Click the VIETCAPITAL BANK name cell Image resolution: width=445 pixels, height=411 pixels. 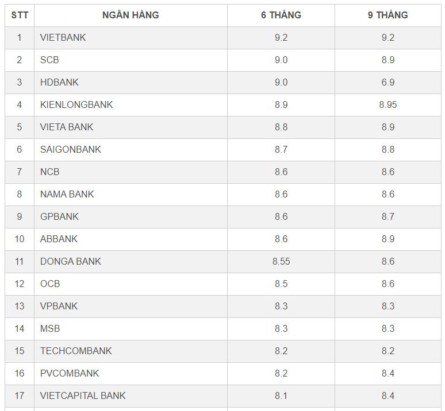[x=83, y=396]
